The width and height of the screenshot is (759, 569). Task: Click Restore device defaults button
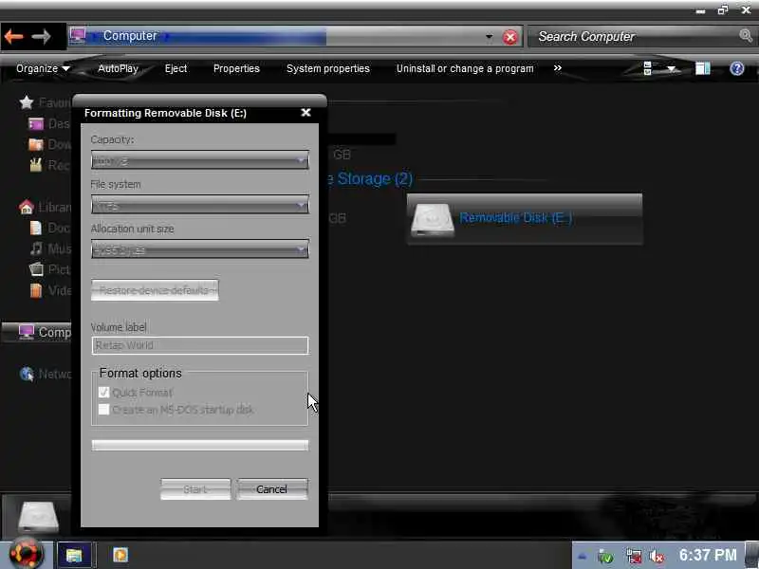[155, 290]
